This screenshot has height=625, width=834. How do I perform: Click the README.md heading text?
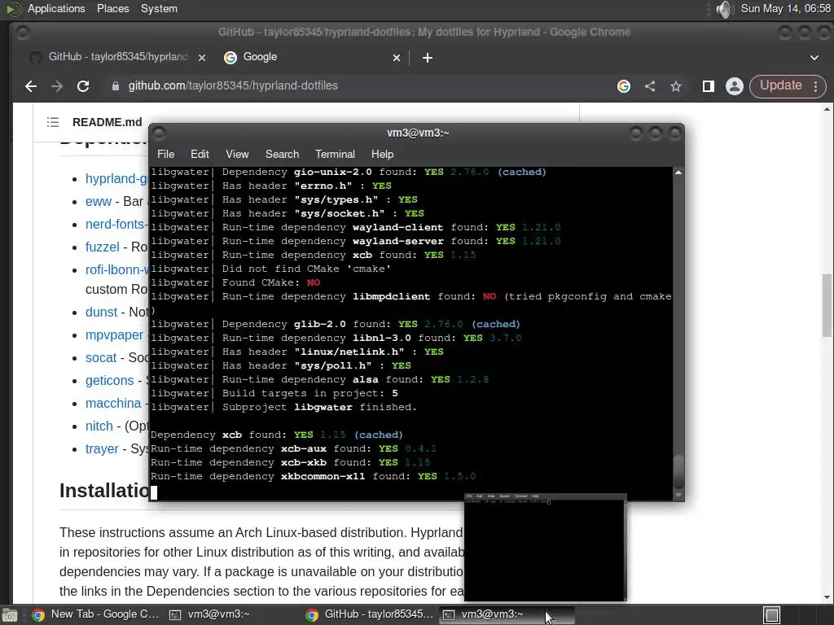coord(107,122)
